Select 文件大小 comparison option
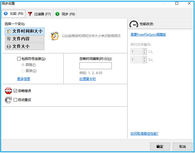Image resolution: width=195 pixels, height=153 pixels. tap(25, 47)
